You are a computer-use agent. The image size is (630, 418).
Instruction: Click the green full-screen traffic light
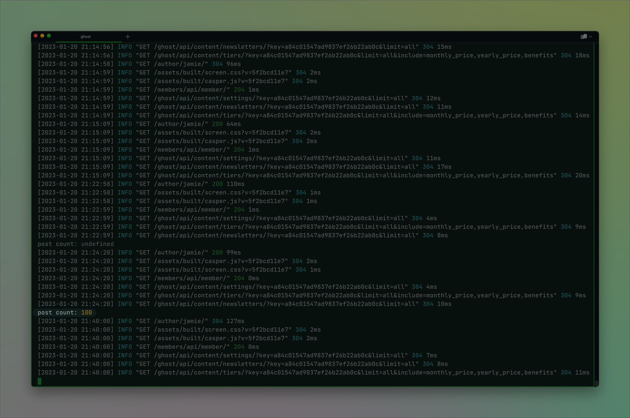[49, 35]
